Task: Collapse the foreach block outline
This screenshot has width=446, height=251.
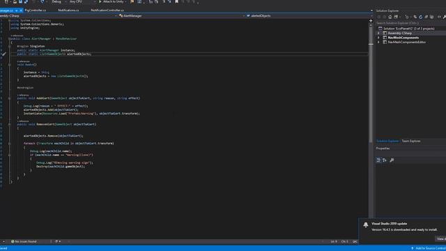Action: point(9,144)
